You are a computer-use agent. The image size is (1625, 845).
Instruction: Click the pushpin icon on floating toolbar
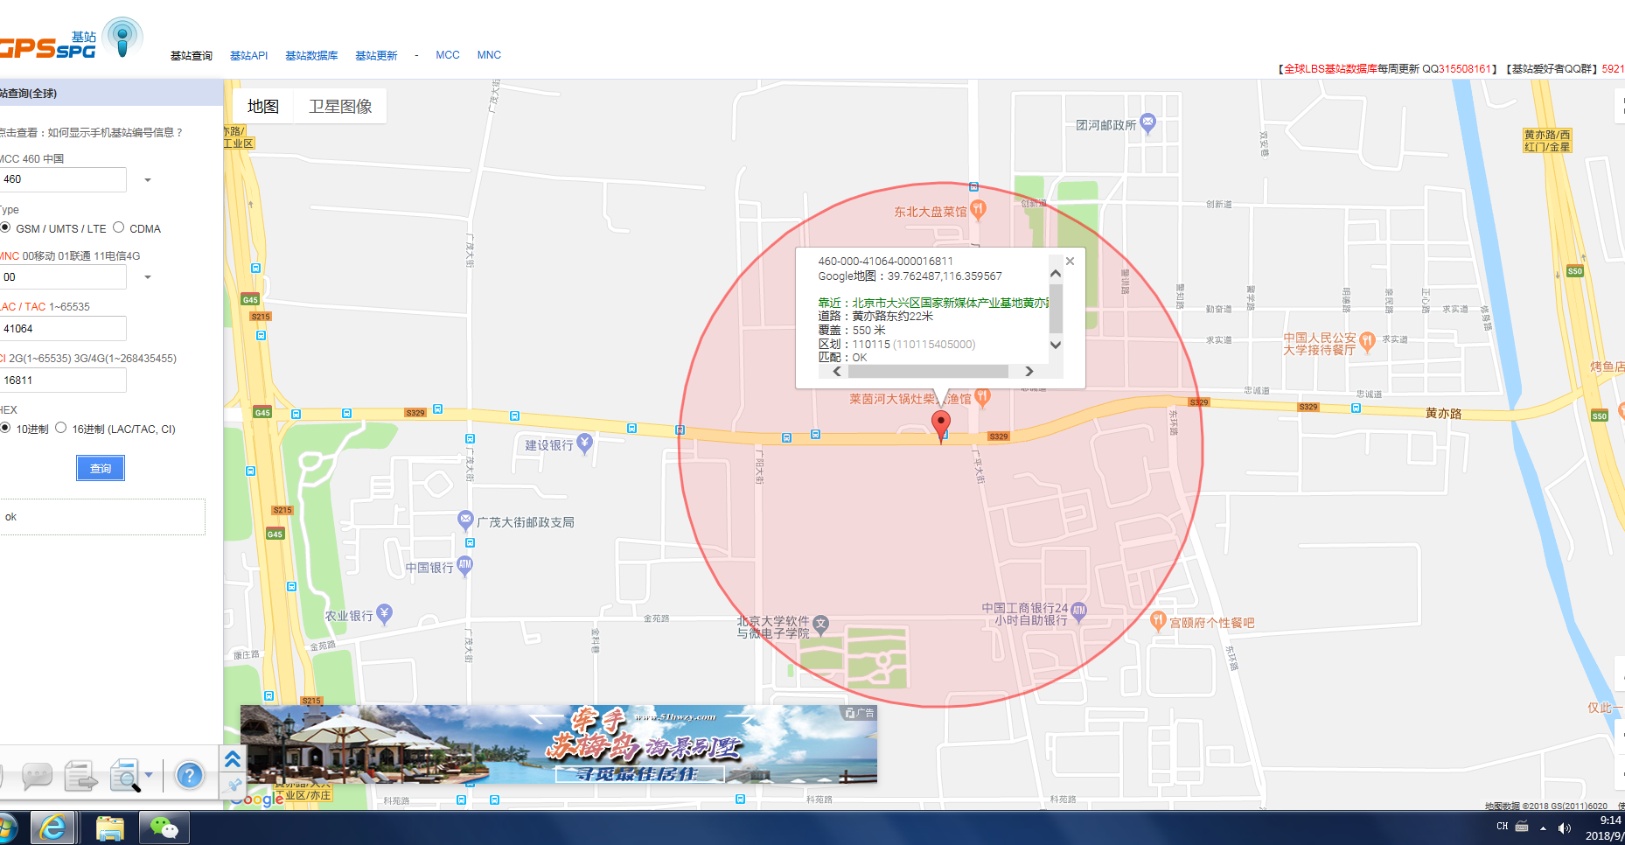234,786
